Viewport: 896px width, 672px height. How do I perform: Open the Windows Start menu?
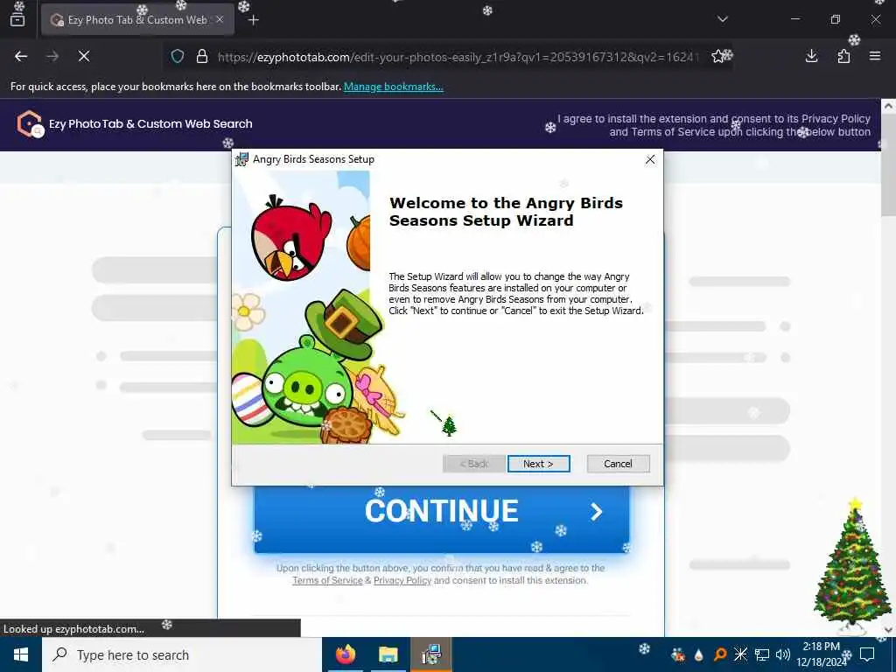21,654
